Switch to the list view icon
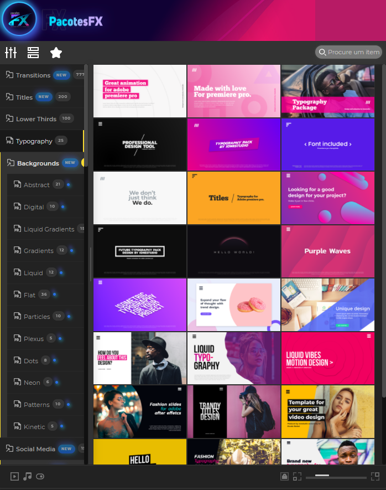This screenshot has height=490, width=386. 33,53
